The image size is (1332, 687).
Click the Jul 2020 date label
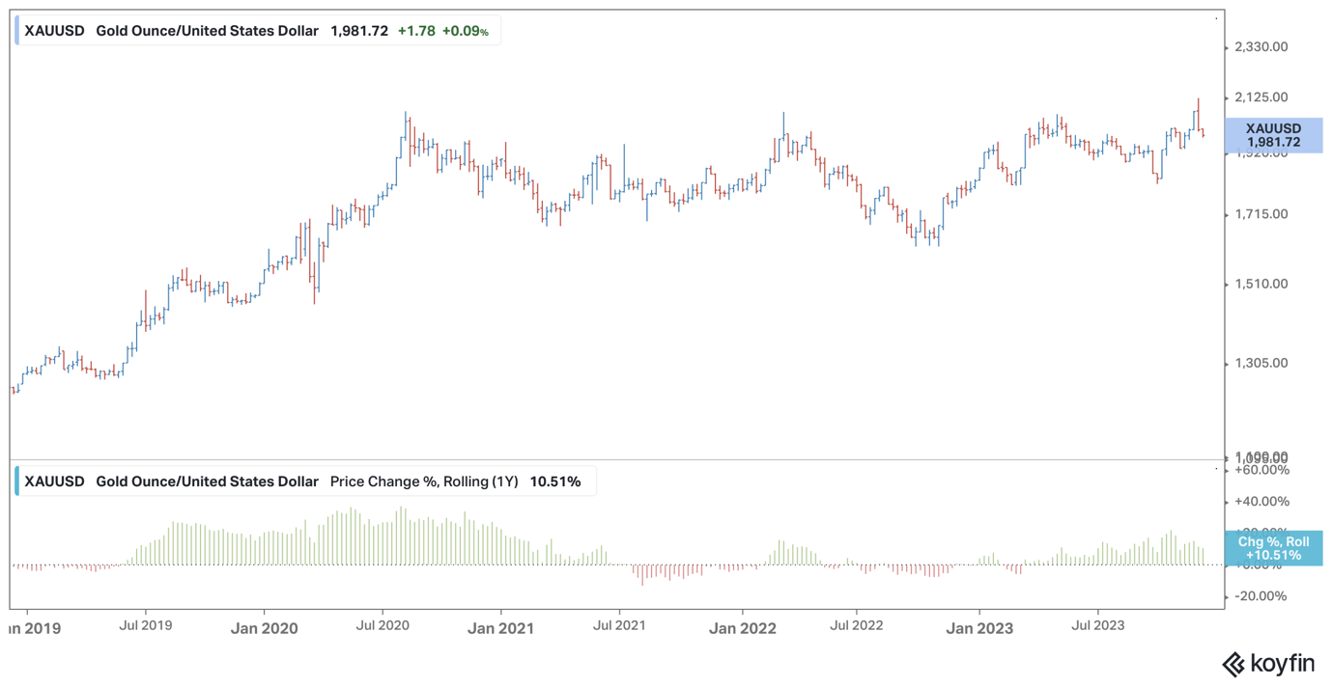point(383,625)
